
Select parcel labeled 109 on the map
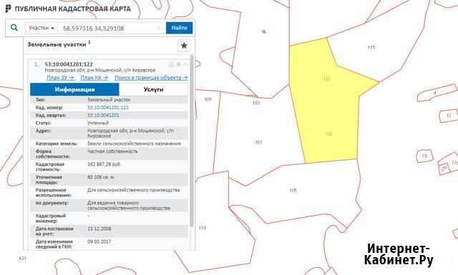208,99
